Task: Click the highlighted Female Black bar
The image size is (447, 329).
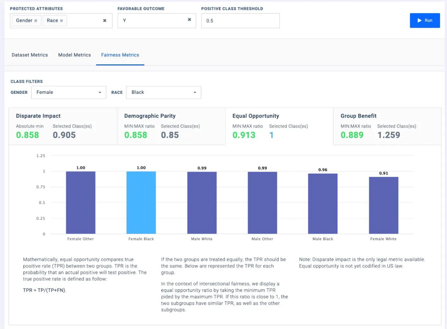Action: tap(141, 203)
